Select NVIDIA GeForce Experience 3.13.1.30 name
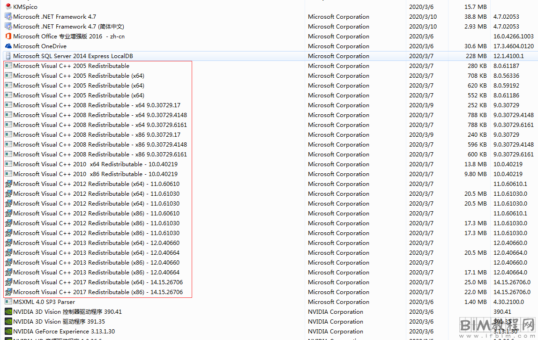The image size is (538, 340). 64,332
